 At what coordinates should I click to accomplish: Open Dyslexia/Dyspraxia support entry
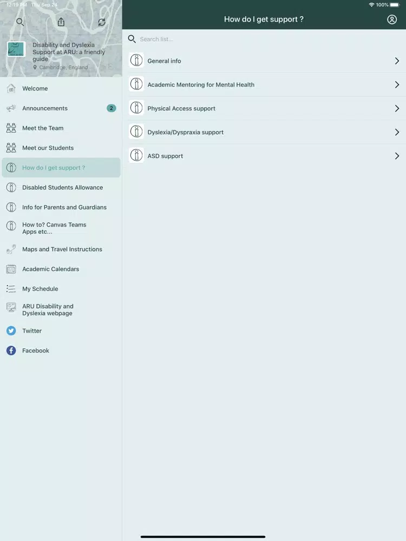(x=265, y=132)
